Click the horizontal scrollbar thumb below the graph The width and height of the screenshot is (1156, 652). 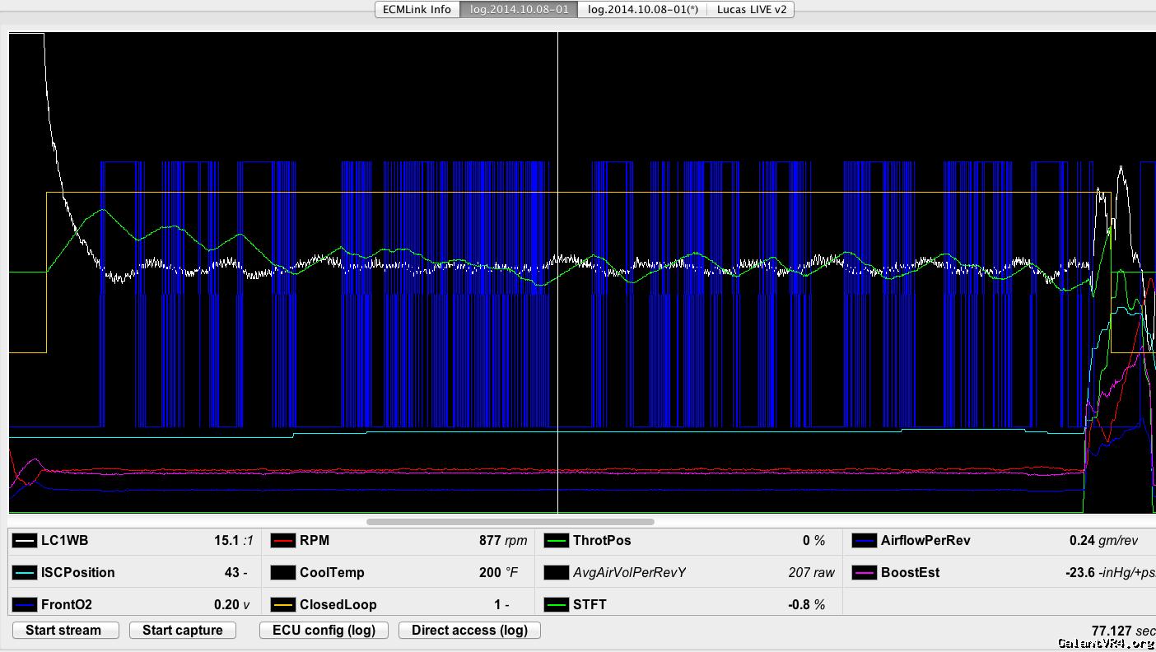(x=510, y=521)
